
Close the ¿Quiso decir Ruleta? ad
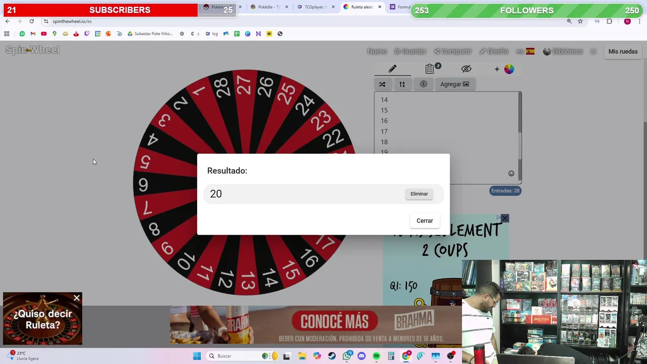(x=76, y=298)
